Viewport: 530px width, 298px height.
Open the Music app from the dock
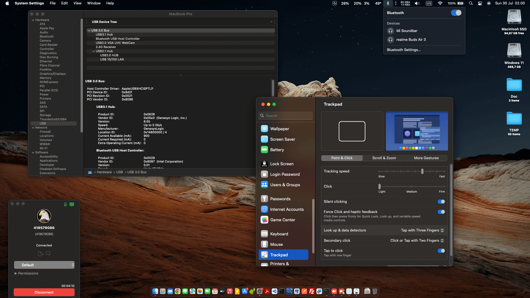tap(230, 291)
